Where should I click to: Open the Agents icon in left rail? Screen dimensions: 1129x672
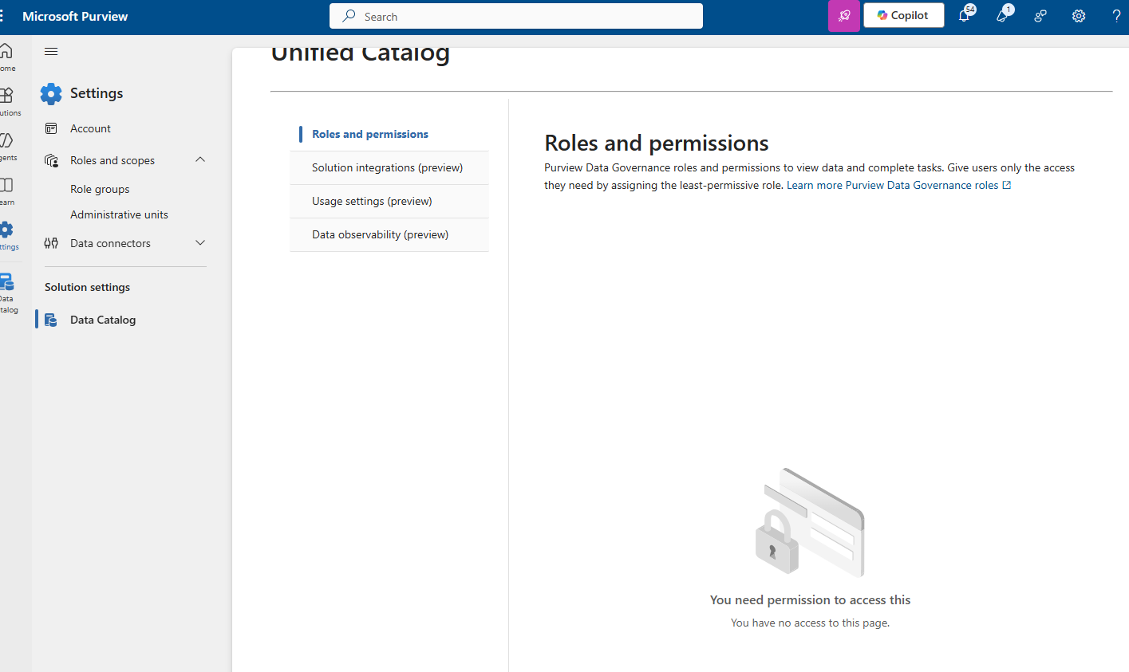(x=6, y=140)
